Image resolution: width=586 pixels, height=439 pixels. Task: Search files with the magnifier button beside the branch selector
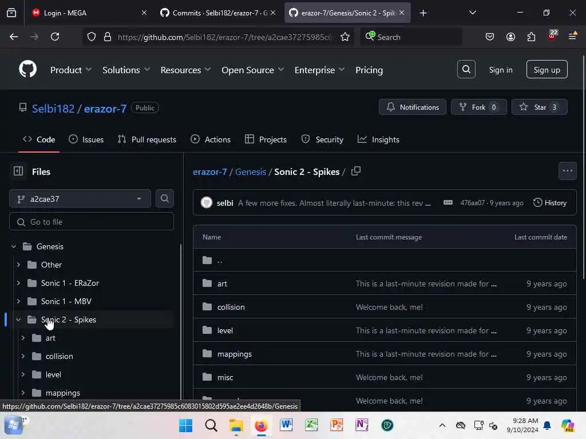coord(164,198)
